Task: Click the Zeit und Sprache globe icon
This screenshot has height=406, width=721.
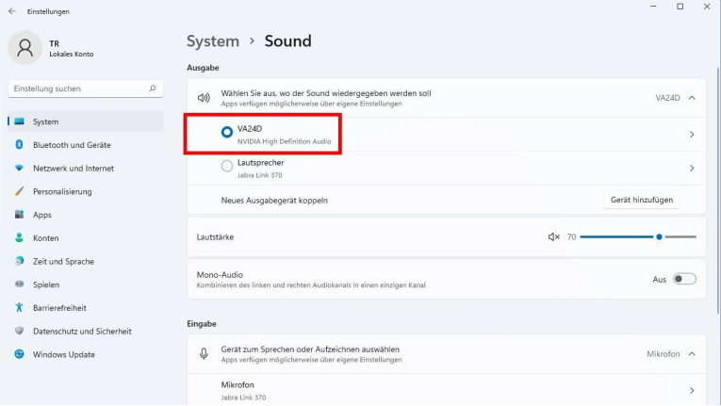Action: 19,261
